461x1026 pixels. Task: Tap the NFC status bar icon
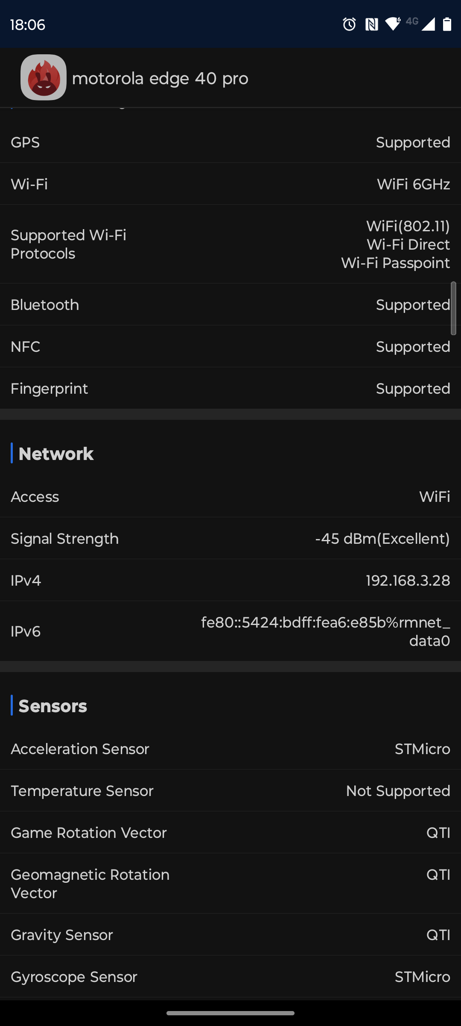click(x=371, y=24)
